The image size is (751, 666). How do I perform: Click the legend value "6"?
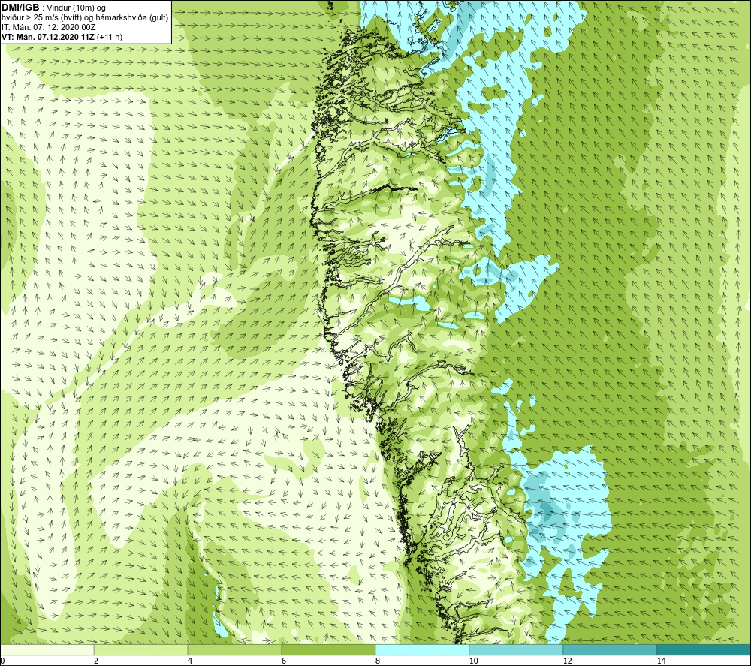tap(284, 661)
